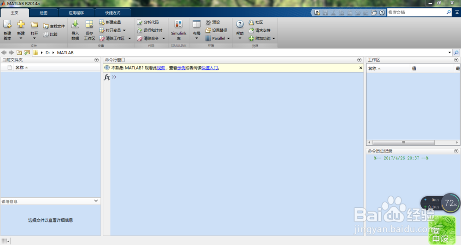The width and height of the screenshot is (461, 245).
Task: Click the 新建 yellow plus icon
Action: 21,24
